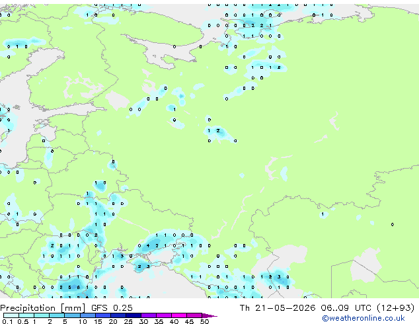The image size is (419, 324).
Task: Pick the legend swatch between 5 and 10
Action: (73, 315)
